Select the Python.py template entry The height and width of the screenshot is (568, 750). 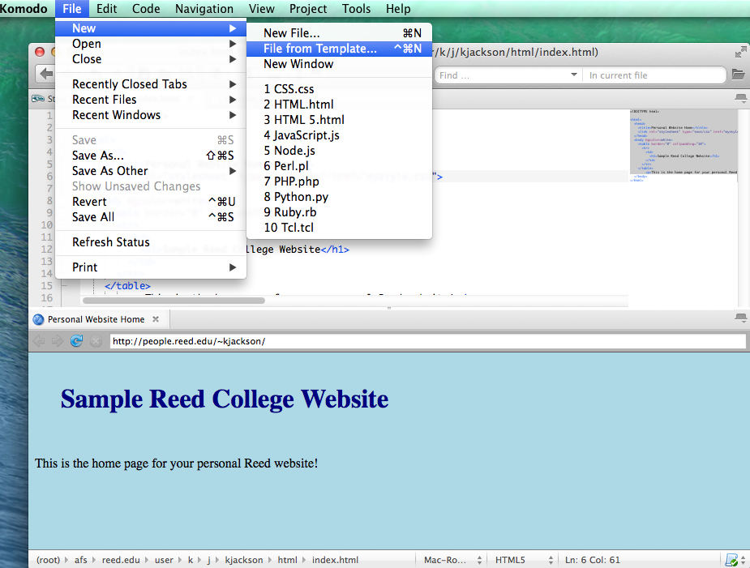point(296,197)
